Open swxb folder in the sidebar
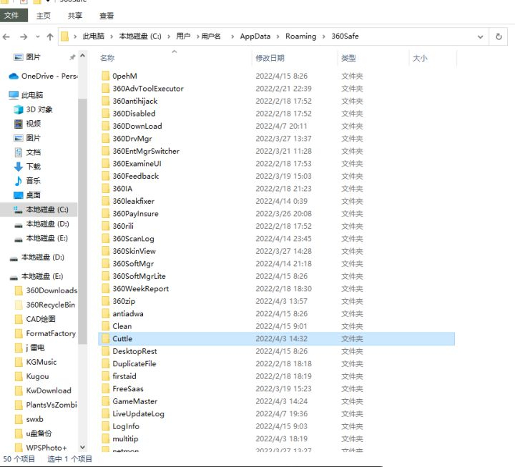Image resolution: width=515 pixels, height=467 pixels. (x=29, y=419)
